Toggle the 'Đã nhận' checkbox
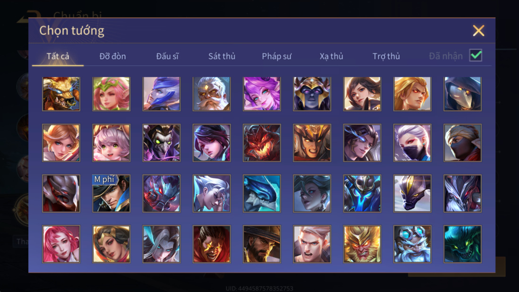Image resolution: width=519 pixels, height=292 pixels. [476, 55]
